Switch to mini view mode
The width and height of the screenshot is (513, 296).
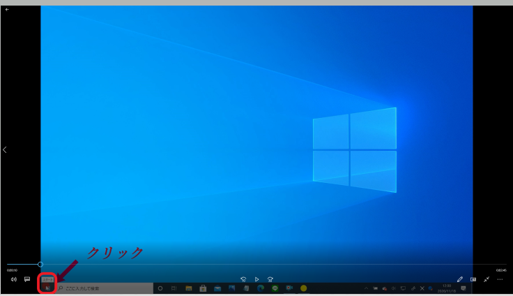tap(473, 279)
